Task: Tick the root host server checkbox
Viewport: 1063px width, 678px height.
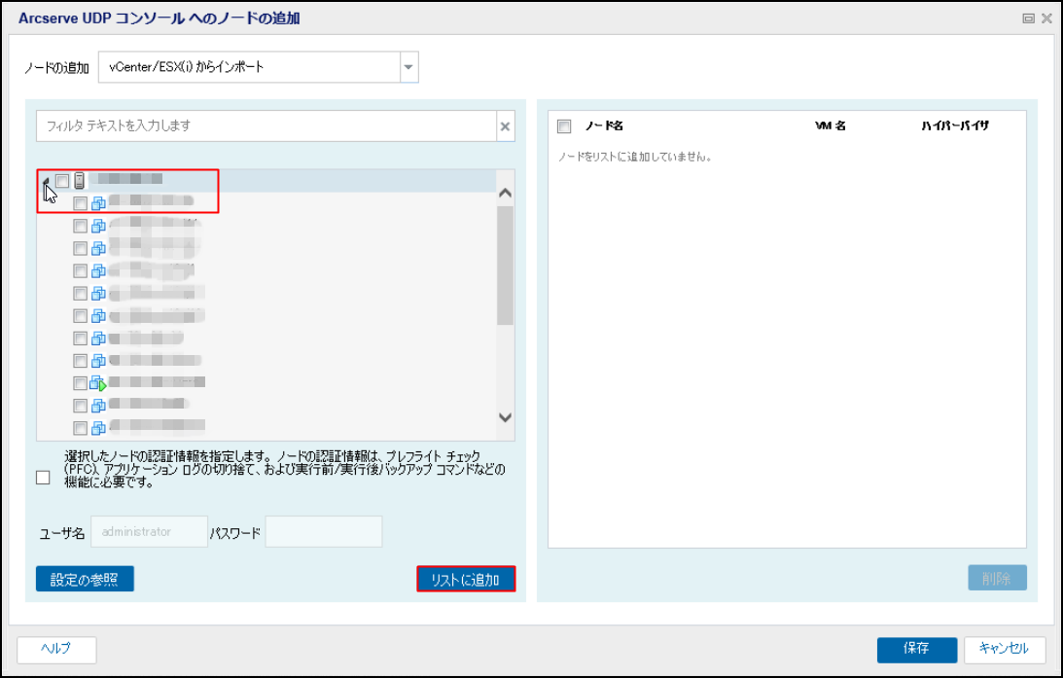Action: click(x=62, y=181)
